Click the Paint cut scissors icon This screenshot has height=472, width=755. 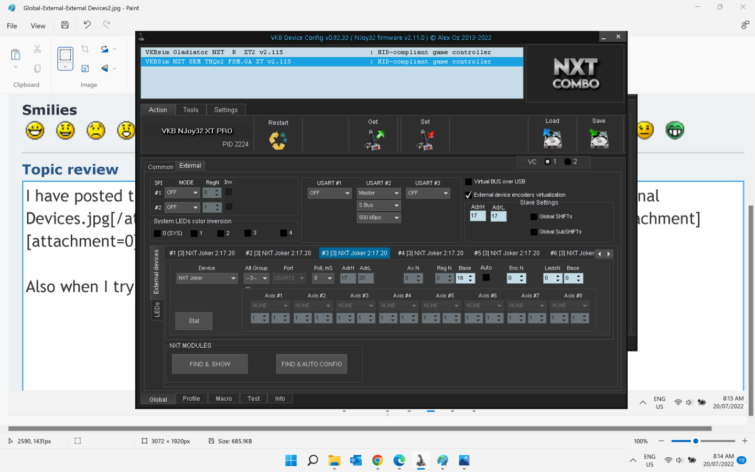pyautogui.click(x=37, y=49)
